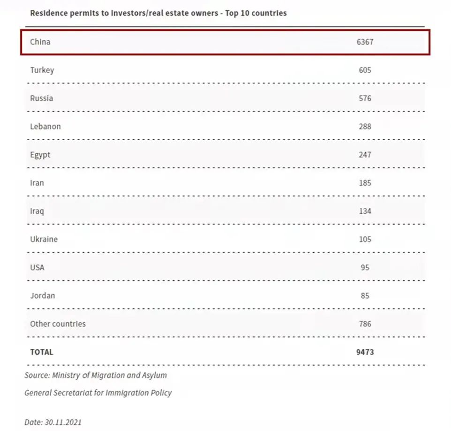Click Iraq's value 134
Viewport: 451px width, 431px height.
tap(365, 211)
